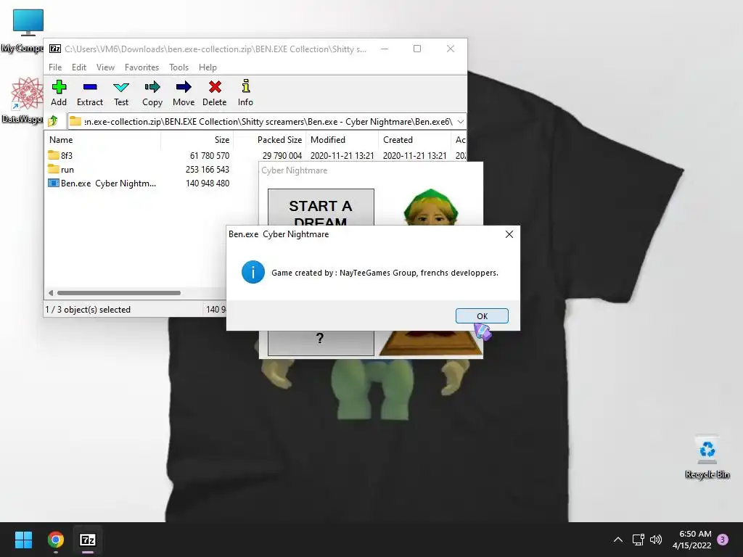
Task: Click the horizontal scrollbar thumb
Action: (118, 293)
